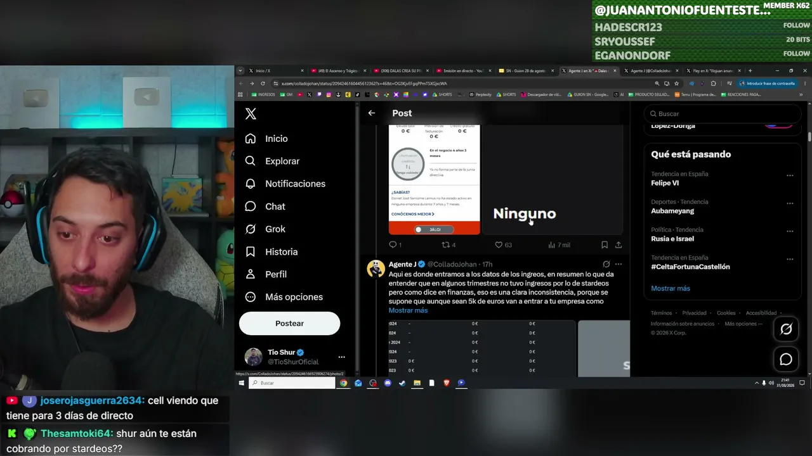Like the post with 63 likes
The height and width of the screenshot is (456, 812).
503,244
